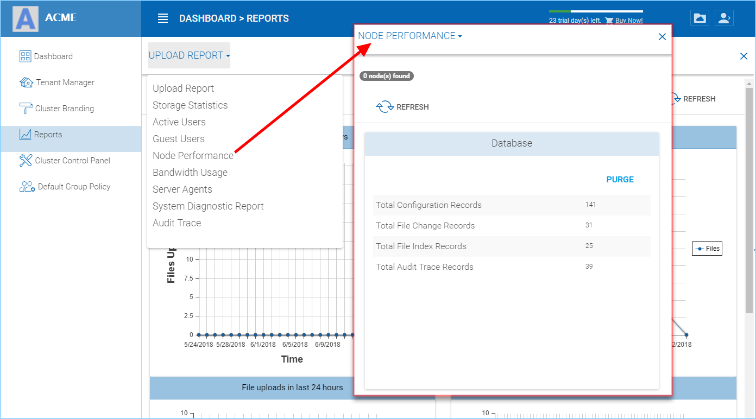Click REFRESH text in background report panel

tap(700, 99)
